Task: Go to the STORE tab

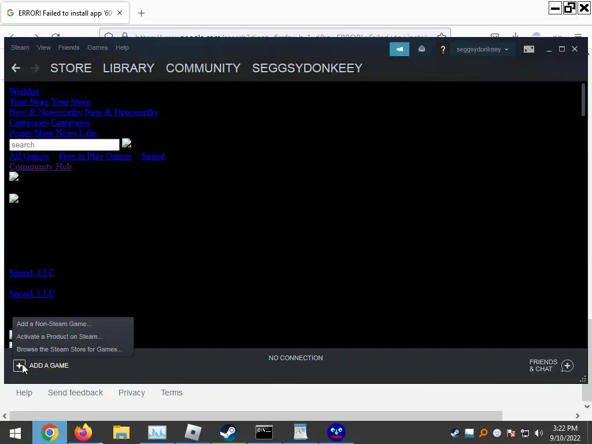Action: point(71,68)
